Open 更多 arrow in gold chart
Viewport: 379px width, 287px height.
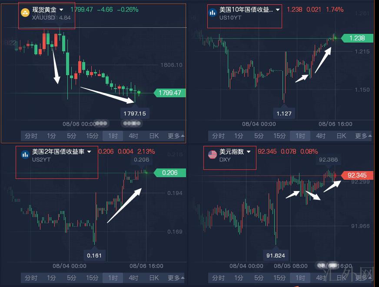(x=183, y=136)
